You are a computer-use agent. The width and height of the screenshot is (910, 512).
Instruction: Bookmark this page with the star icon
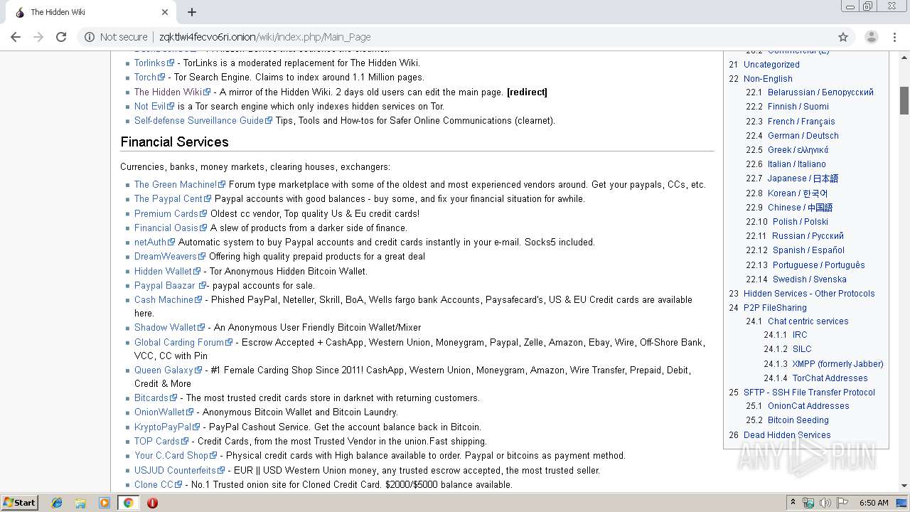(843, 37)
